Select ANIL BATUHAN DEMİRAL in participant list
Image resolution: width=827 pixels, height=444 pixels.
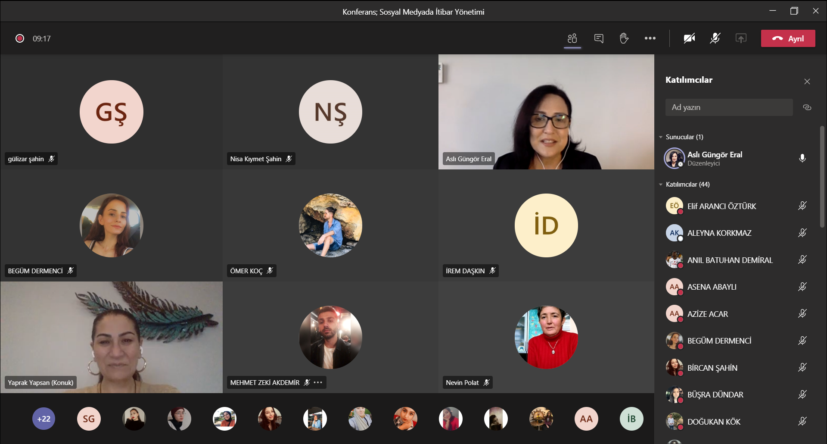pyautogui.click(x=737, y=260)
